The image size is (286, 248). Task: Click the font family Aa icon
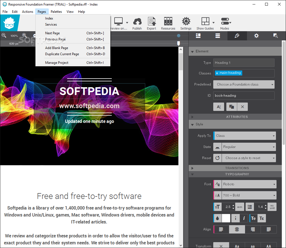coord(217,184)
